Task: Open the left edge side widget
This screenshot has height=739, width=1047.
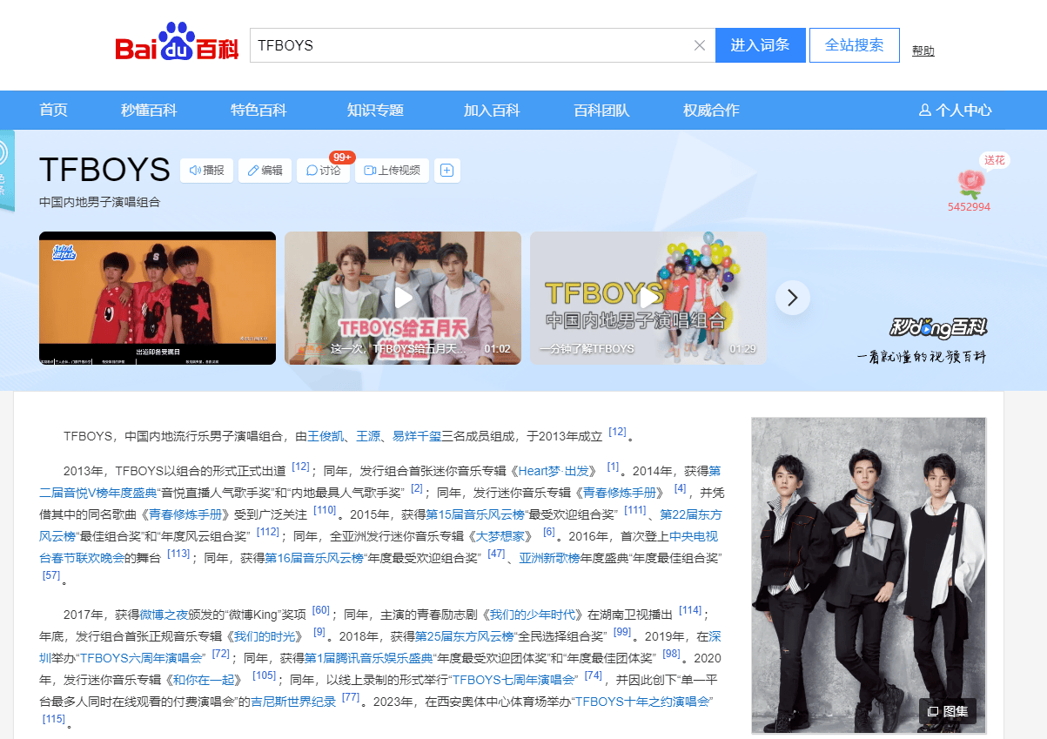Action: (7, 171)
